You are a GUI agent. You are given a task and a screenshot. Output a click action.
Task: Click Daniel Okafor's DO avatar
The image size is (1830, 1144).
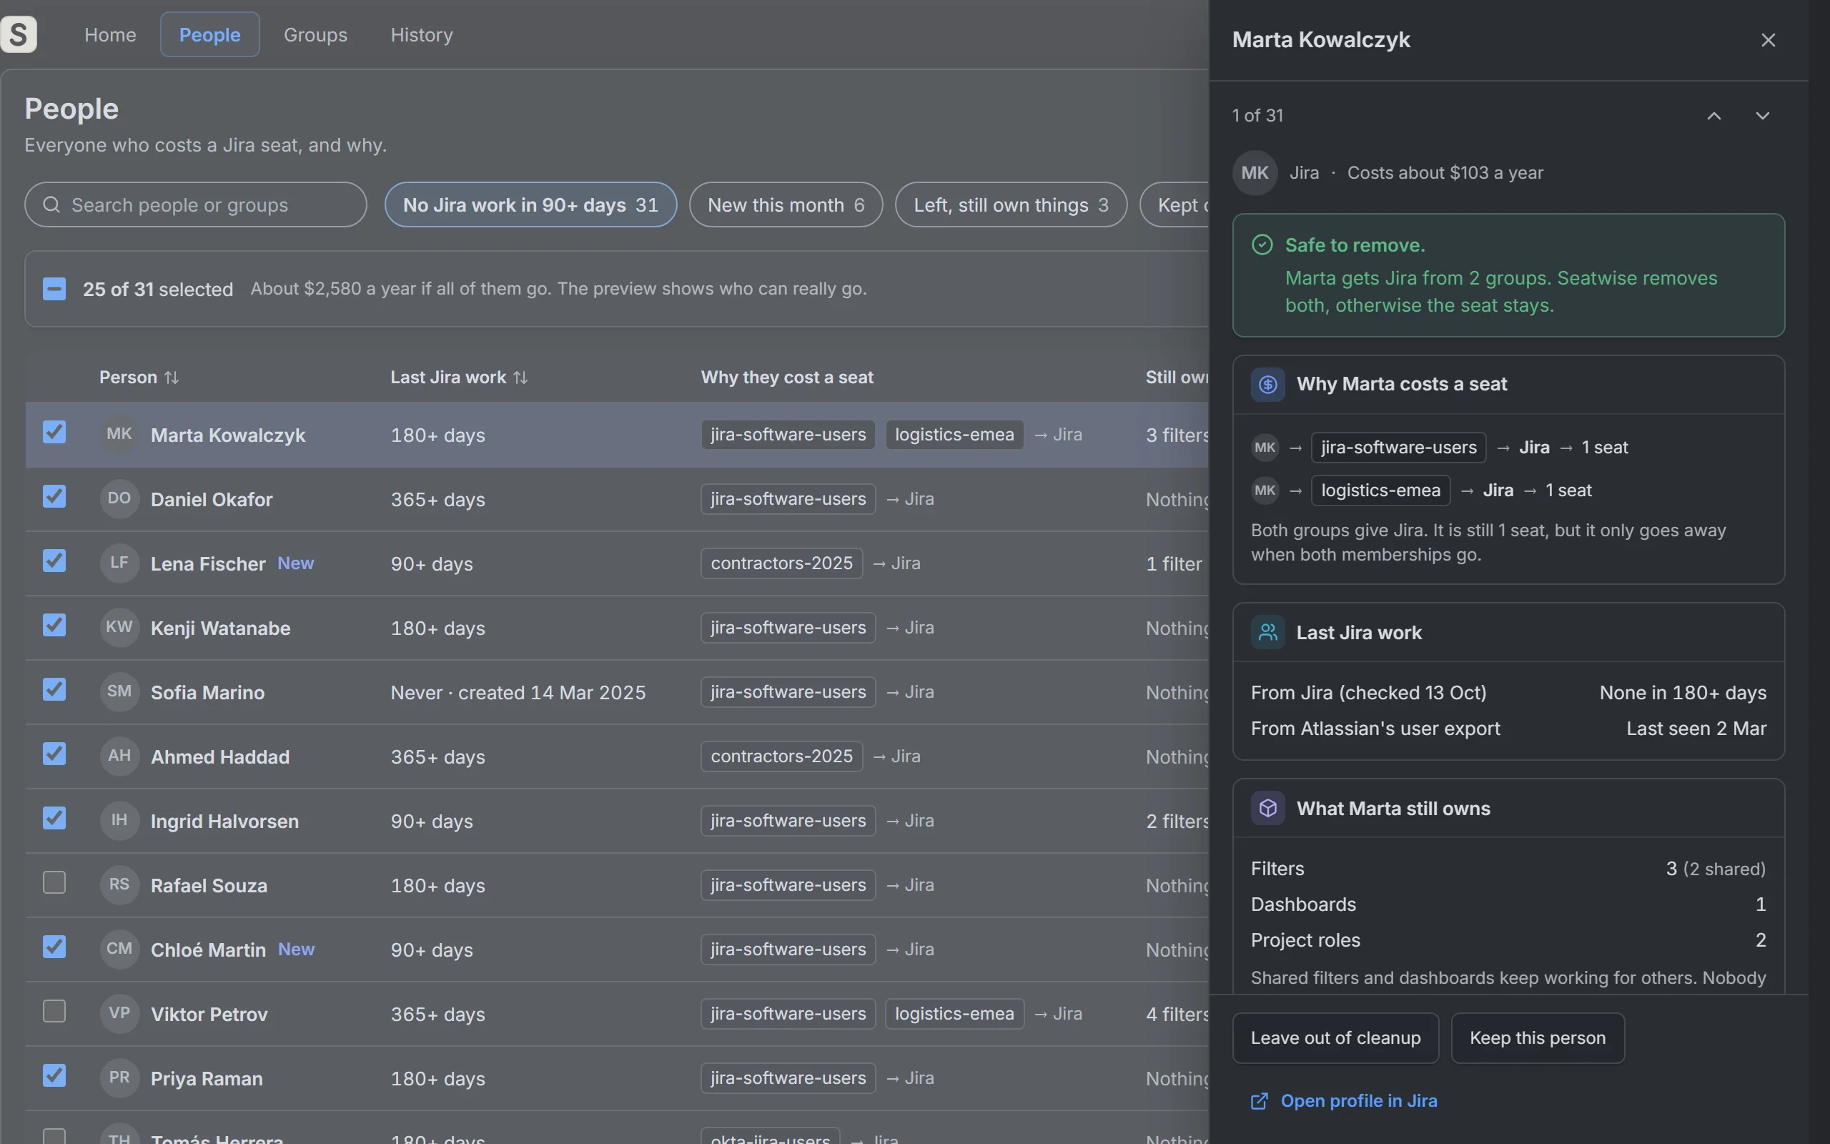119,498
